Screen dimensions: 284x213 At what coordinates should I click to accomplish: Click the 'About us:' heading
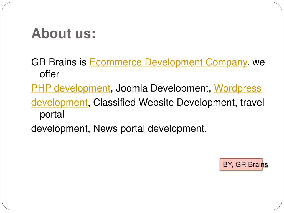[64, 33]
